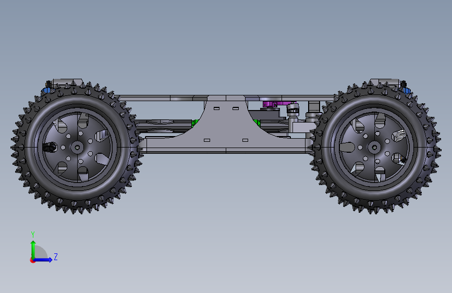Select the central chassis side plate
Screen dimensions: 452x293
tap(226, 124)
